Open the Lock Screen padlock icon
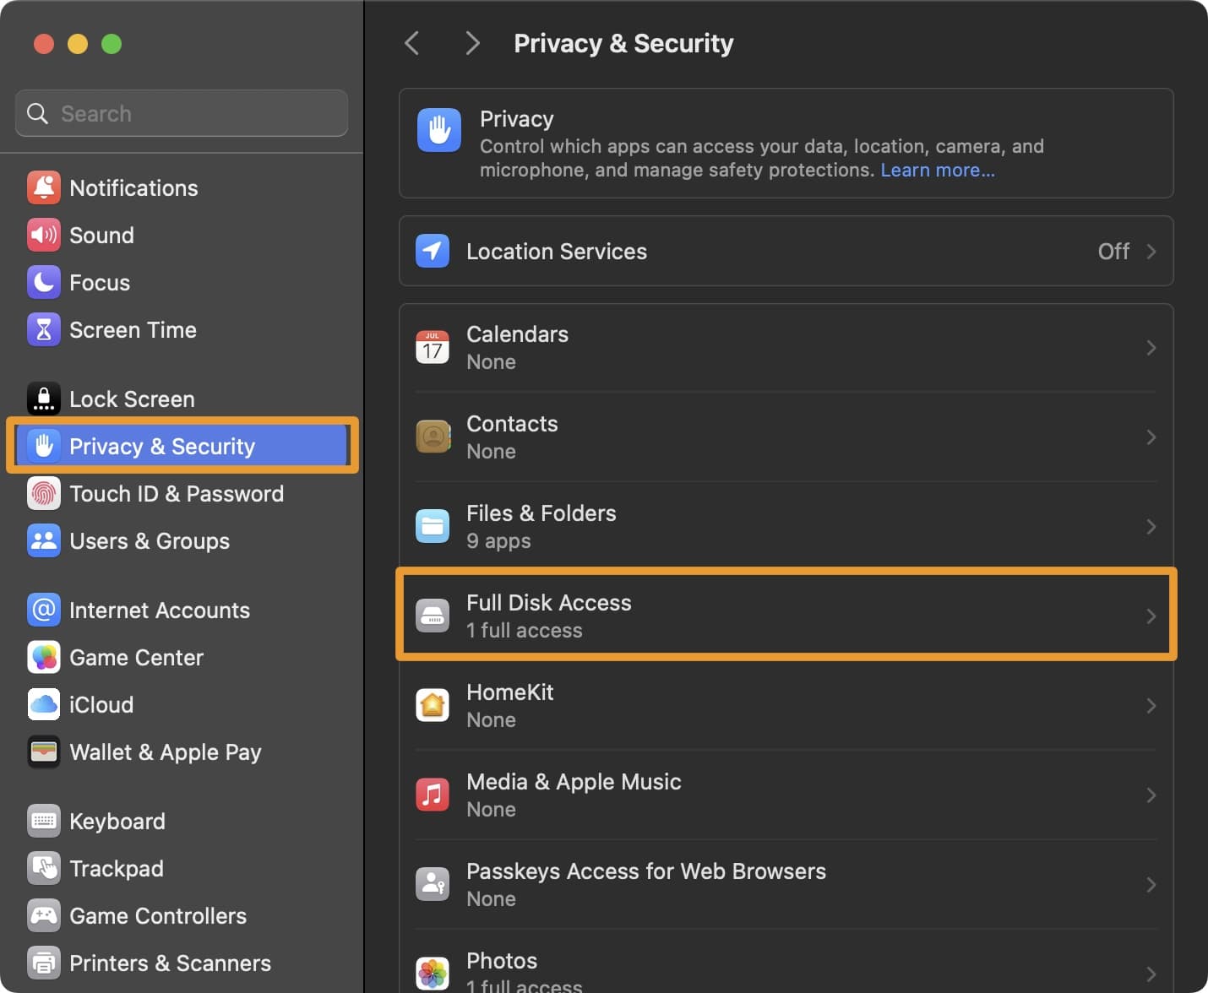1208x993 pixels. tap(44, 399)
